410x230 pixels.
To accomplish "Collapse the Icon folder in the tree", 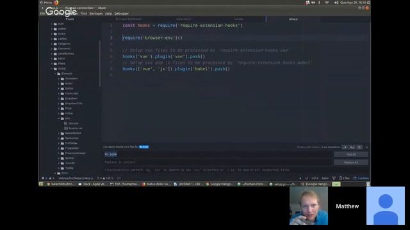I will 59,118.
